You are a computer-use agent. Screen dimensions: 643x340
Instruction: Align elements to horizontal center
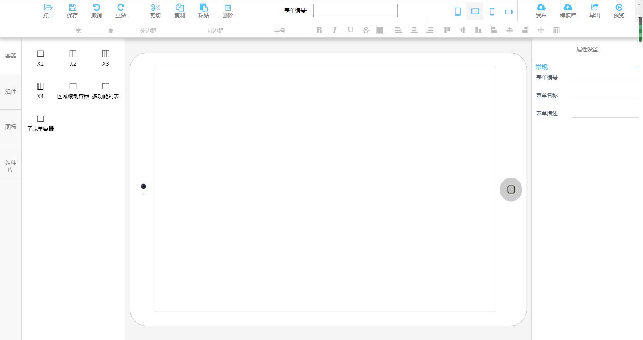(x=509, y=30)
